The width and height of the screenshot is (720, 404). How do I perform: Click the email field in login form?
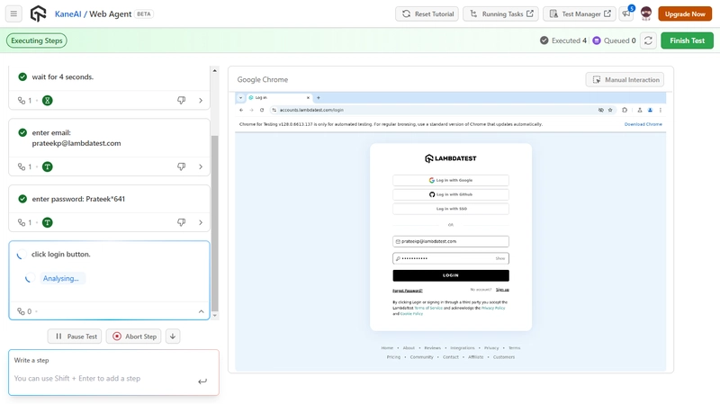coord(451,241)
